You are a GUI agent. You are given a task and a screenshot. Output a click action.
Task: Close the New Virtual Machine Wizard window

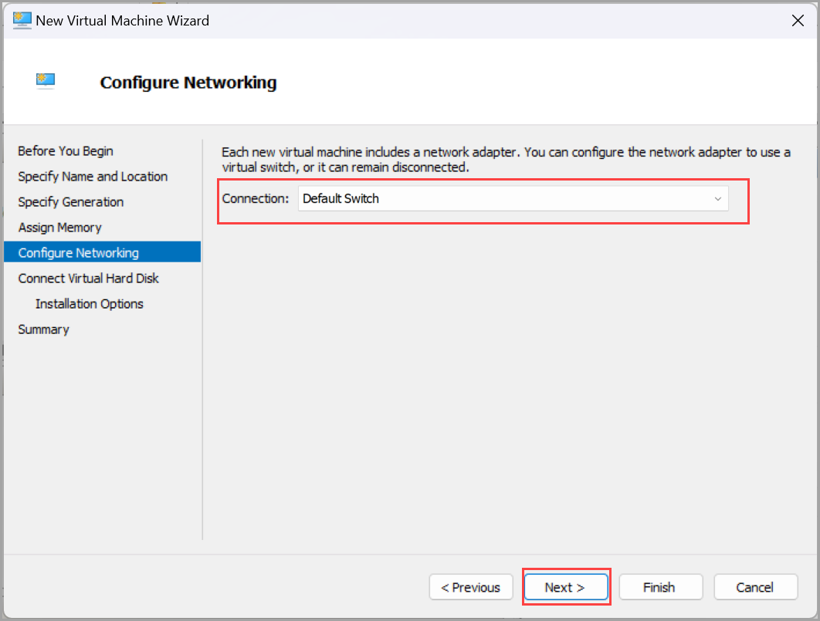(x=798, y=20)
